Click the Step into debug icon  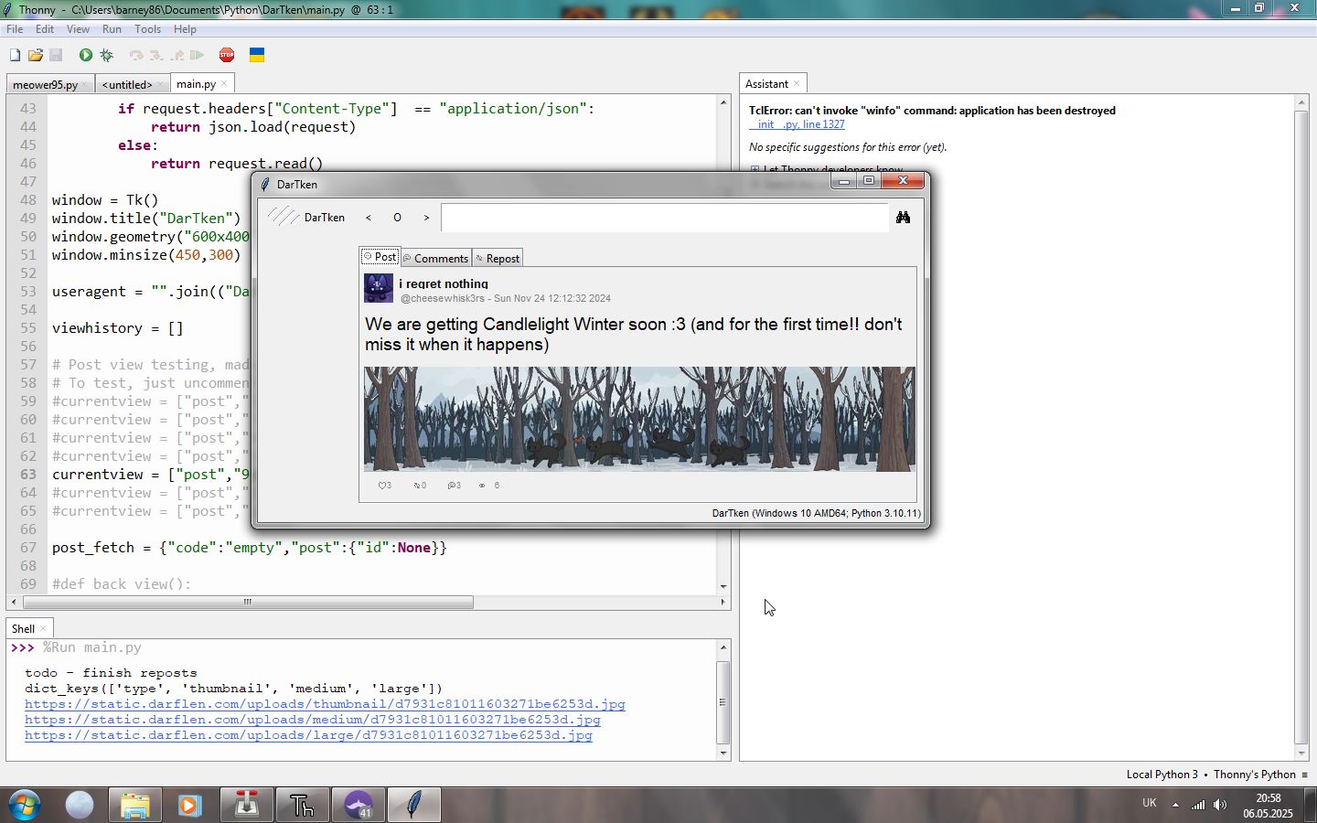[156, 56]
